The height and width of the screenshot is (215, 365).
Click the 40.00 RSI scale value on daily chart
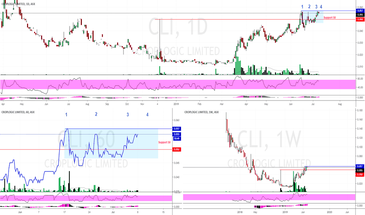coord(360,88)
